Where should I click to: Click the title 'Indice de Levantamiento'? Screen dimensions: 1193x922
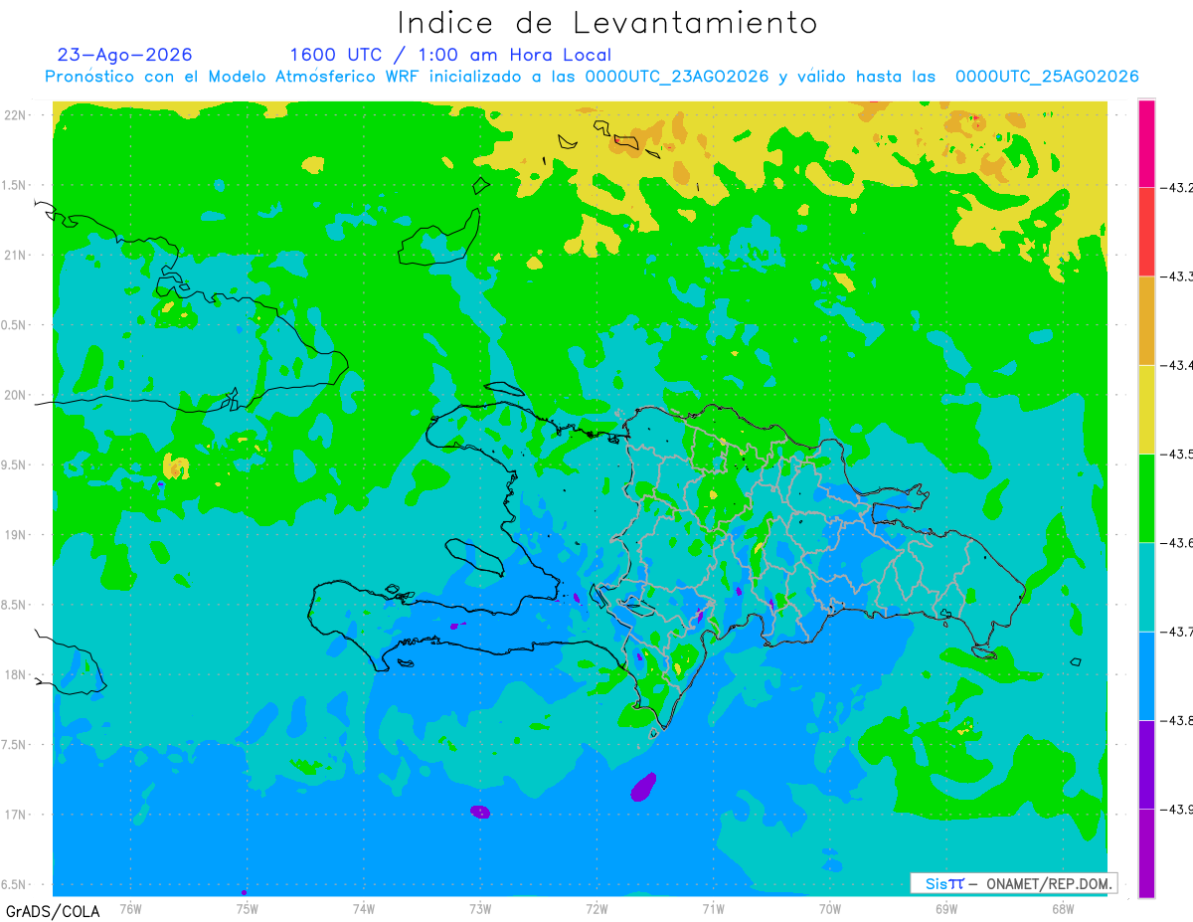[x=607, y=22]
